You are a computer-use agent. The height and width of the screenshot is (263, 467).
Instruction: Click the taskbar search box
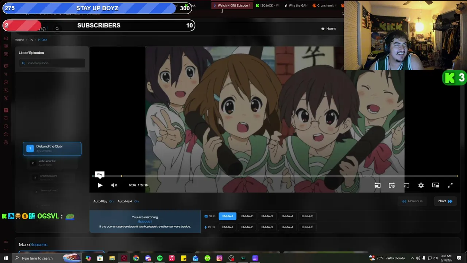46,258
